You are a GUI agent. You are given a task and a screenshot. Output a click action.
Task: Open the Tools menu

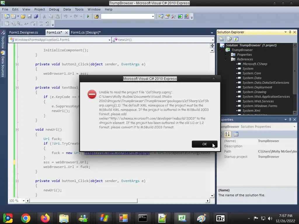(79, 9)
